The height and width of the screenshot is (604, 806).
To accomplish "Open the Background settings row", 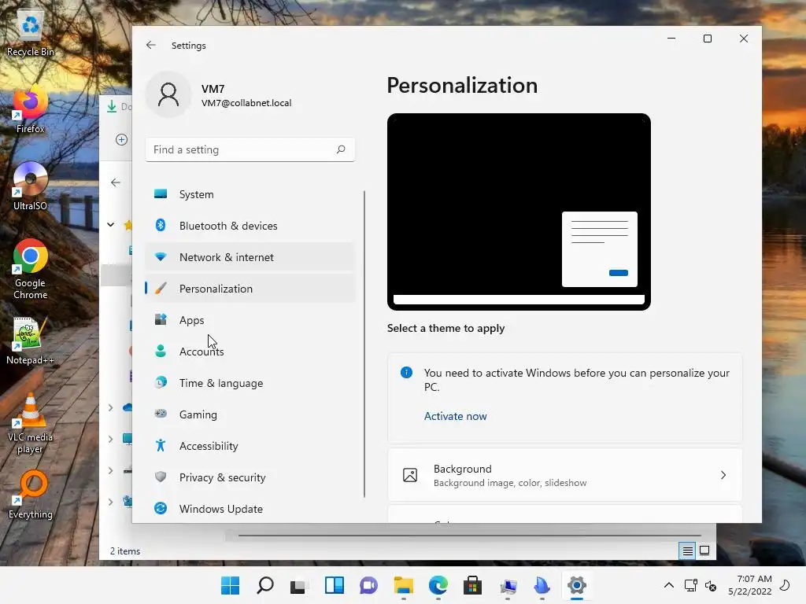I will click(x=564, y=475).
